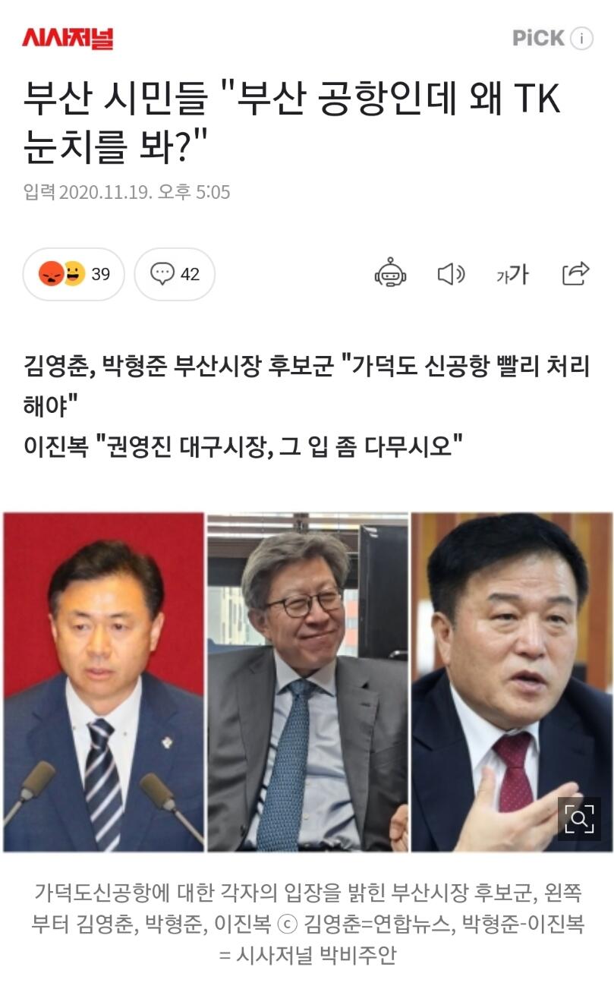This screenshot has width=614, height=989.
Task: Open the 42 comments count
Action: click(x=190, y=274)
